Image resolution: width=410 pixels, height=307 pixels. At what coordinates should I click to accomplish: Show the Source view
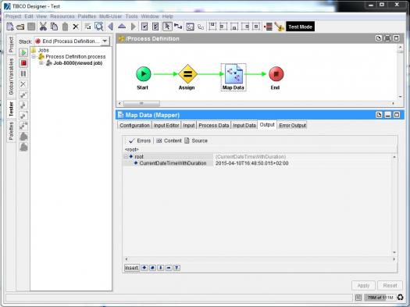pyautogui.click(x=196, y=141)
